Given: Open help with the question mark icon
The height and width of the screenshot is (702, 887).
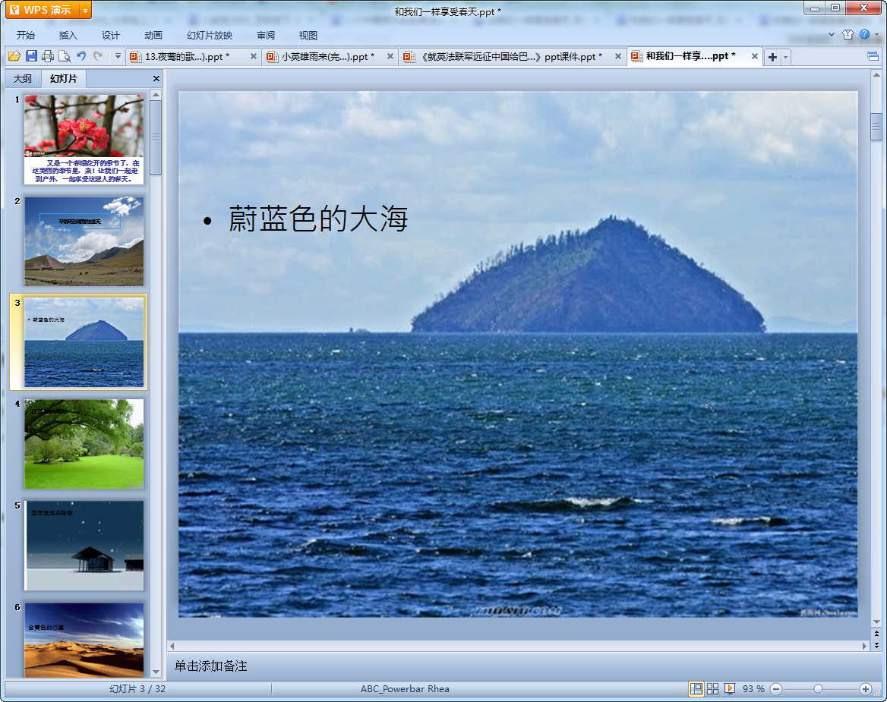Looking at the screenshot, I should (864, 34).
